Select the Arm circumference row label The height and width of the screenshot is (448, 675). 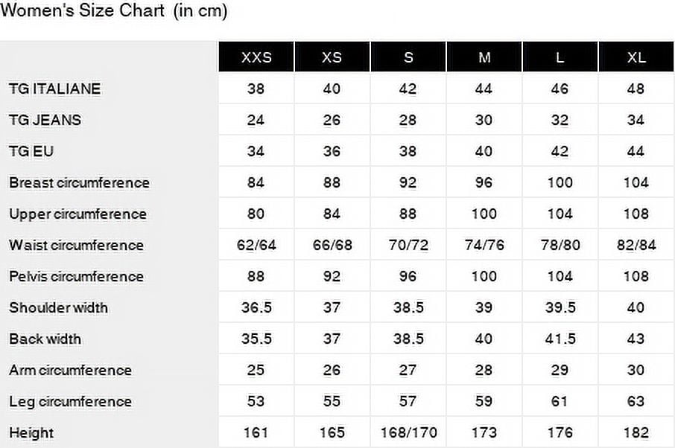(x=70, y=370)
